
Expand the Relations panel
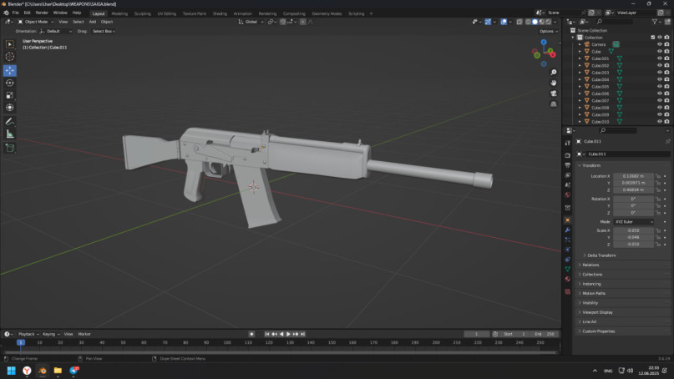[591, 265]
